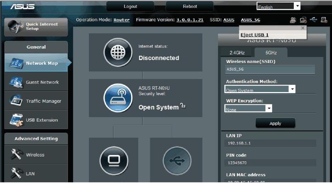Click the ASUS_5G SSID link
The width and height of the screenshot is (332, 183).
(251, 20)
